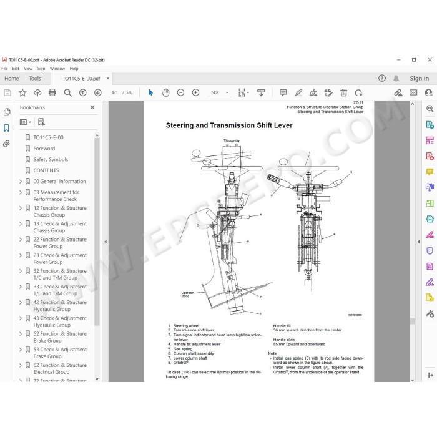This screenshot has width=437, height=437.
Task: Expand 32 Function & Structure T/C and T/M
Action: pos(21,271)
